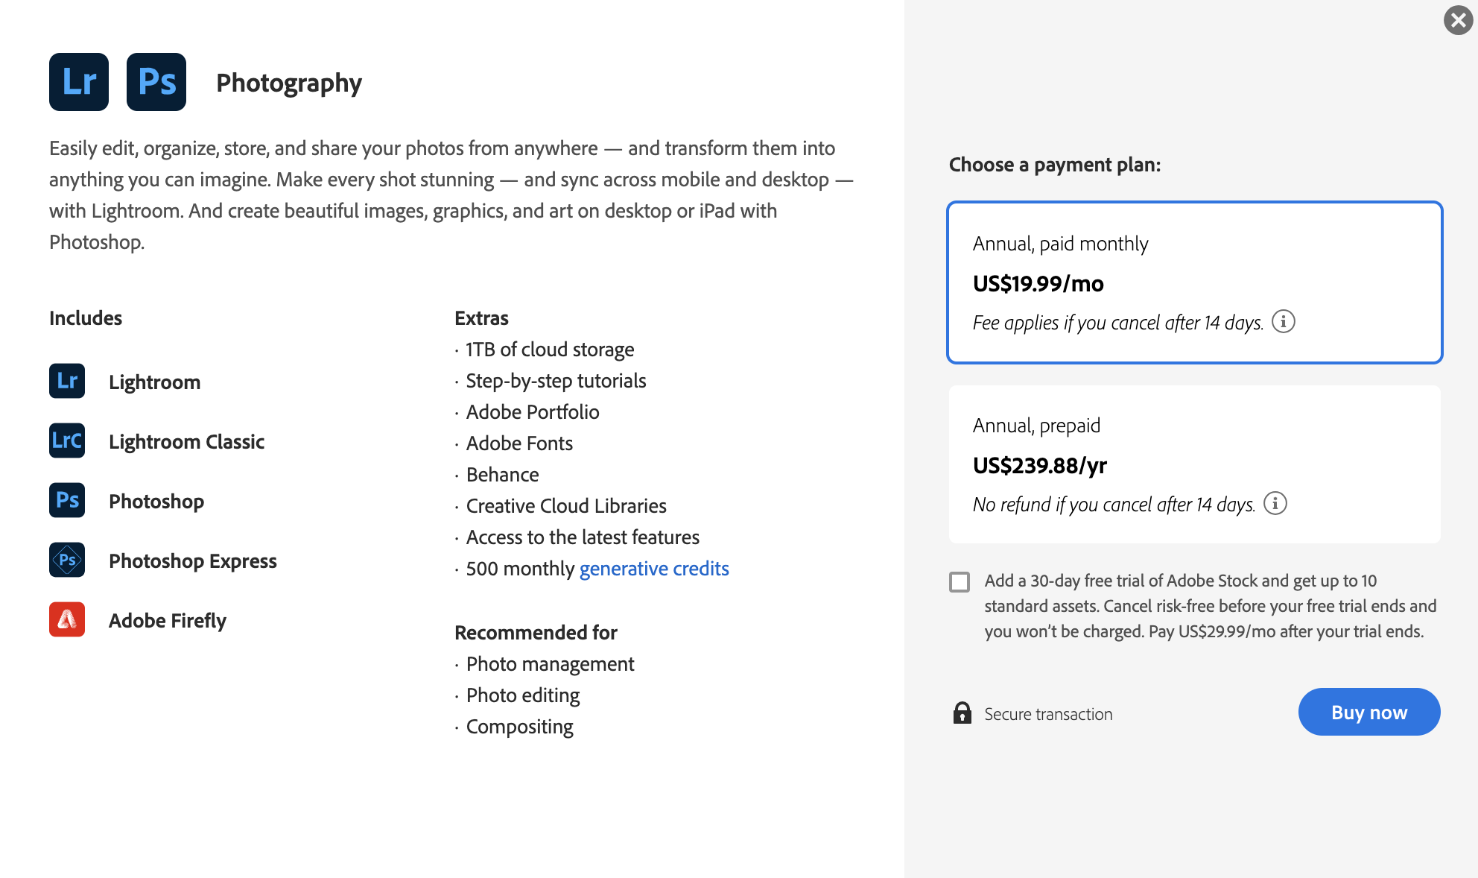Click the Buy now button

click(1368, 712)
